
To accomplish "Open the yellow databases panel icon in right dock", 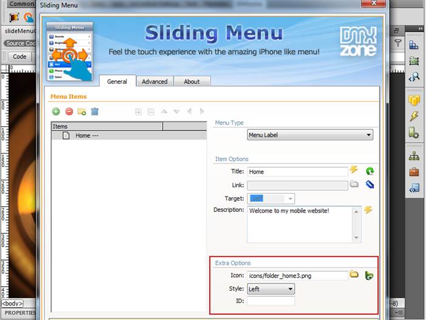I will (414, 100).
